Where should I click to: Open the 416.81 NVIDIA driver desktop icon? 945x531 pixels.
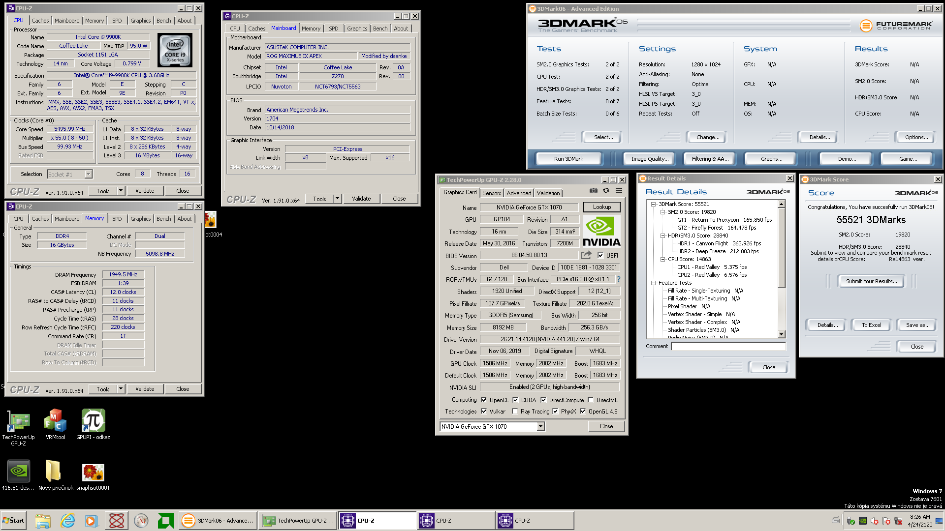(x=18, y=475)
